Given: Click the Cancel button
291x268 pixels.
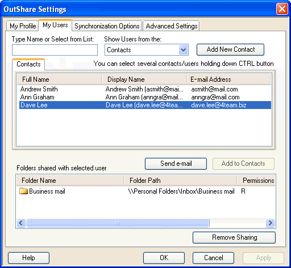Looking at the screenshot, I should pyautogui.click(x=213, y=258).
